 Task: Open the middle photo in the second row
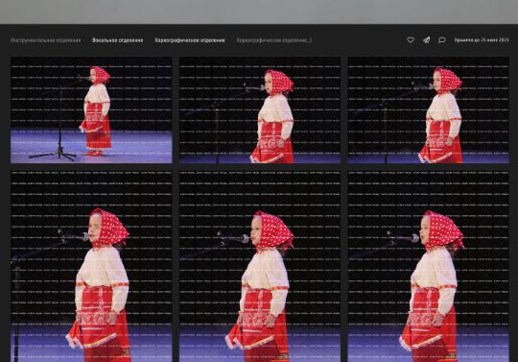click(x=260, y=266)
